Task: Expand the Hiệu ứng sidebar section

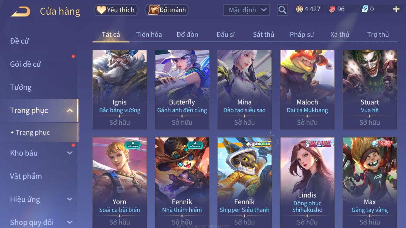Action: [x=70, y=199]
